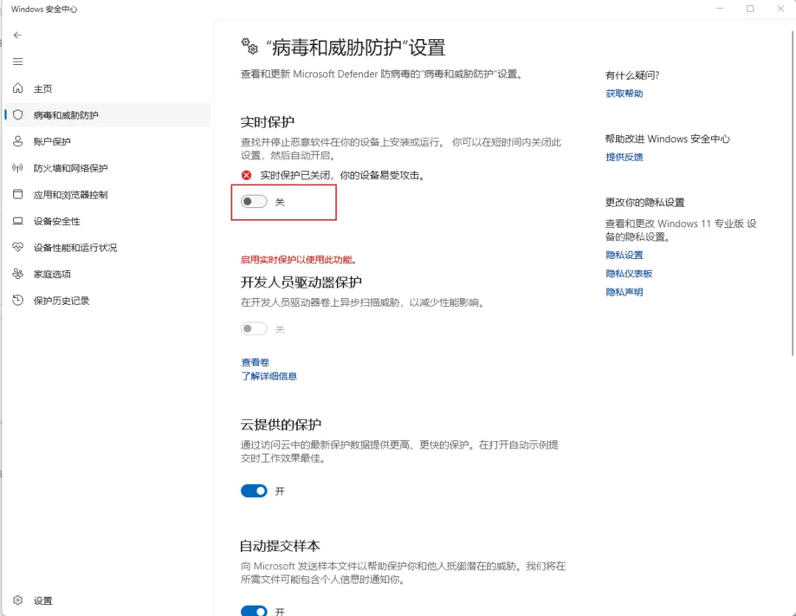Click the 获取帮助 link
796x616 pixels.
(x=624, y=94)
